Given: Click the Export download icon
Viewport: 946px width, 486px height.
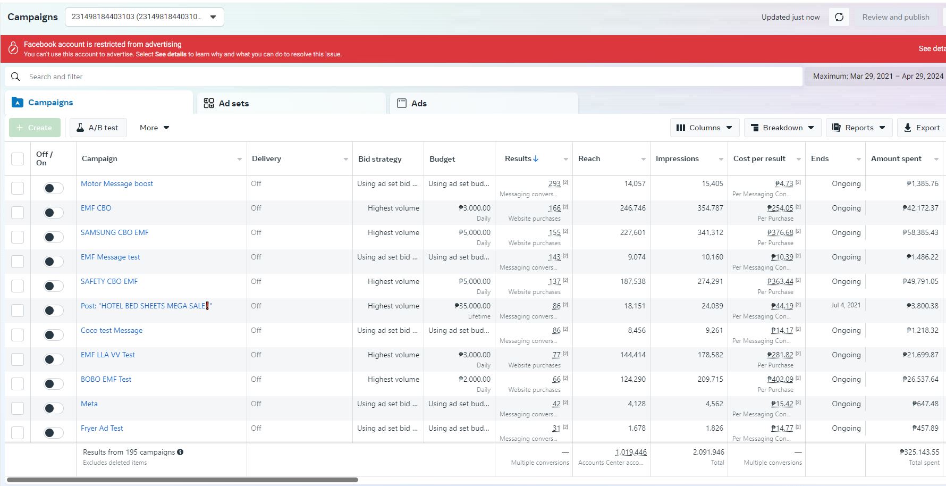Looking at the screenshot, I should 907,128.
